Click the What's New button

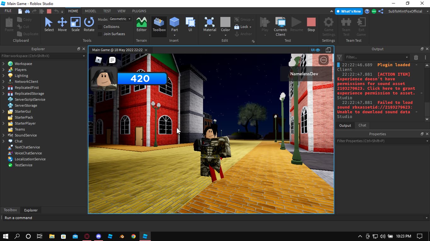tap(349, 11)
